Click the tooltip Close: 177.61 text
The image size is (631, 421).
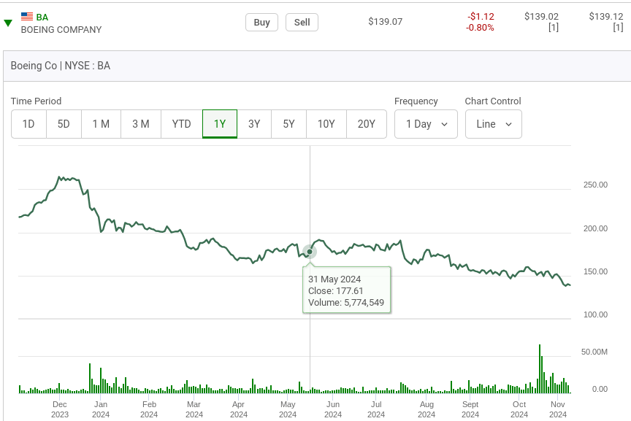(x=336, y=290)
